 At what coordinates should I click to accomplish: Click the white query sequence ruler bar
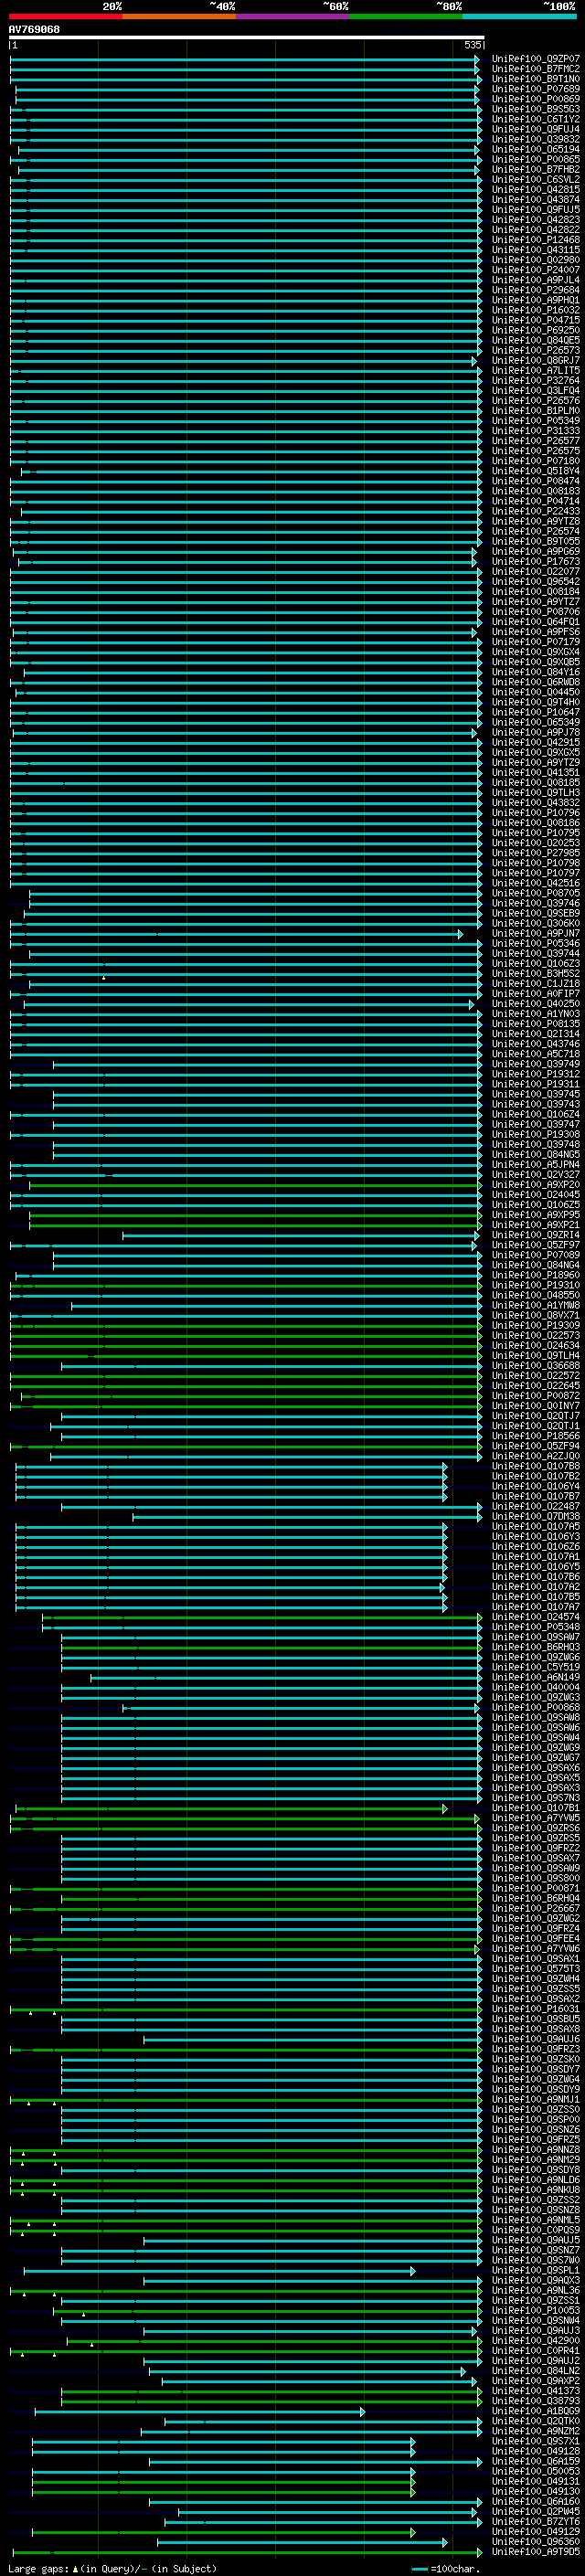coord(246,37)
